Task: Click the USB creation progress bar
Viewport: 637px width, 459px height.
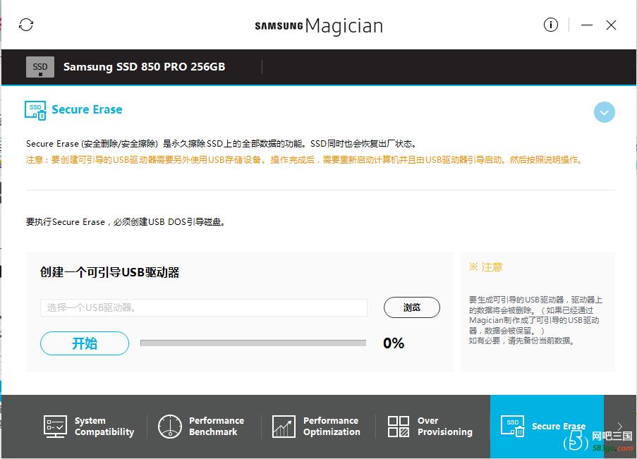Action: (253, 343)
